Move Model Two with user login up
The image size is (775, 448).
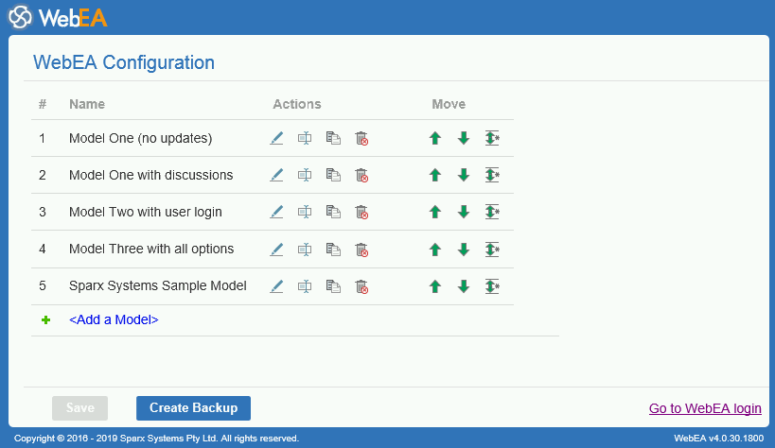(435, 212)
